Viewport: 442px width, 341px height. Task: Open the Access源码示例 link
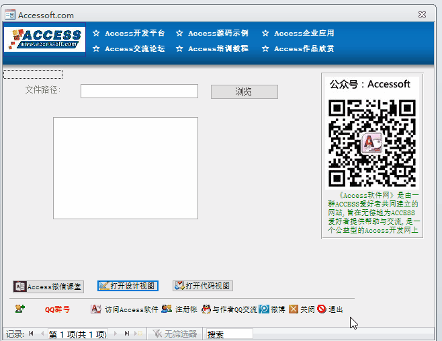pyautogui.click(x=218, y=34)
